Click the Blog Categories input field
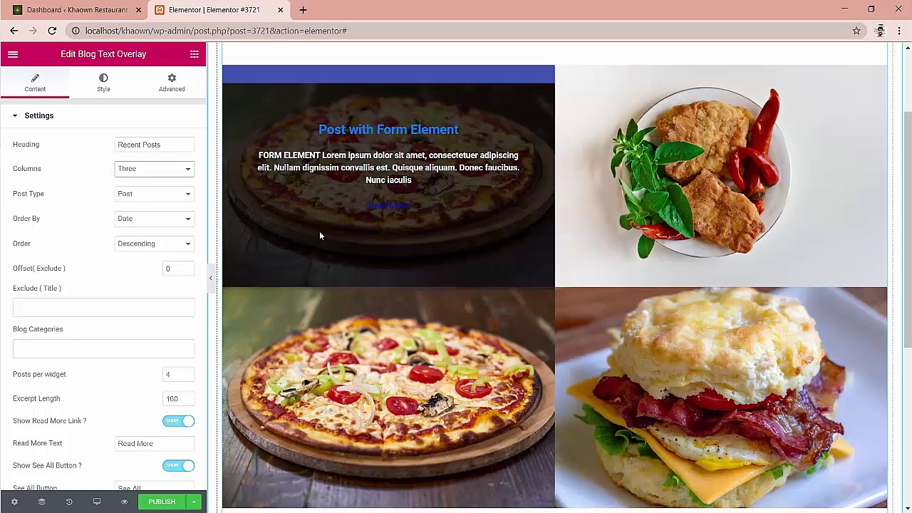The height and width of the screenshot is (513, 912). click(103, 348)
